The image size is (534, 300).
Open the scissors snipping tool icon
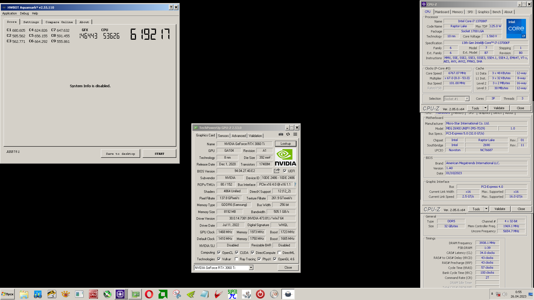pyautogui.click(x=177, y=294)
